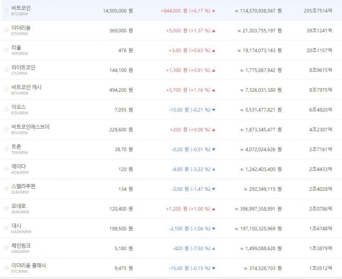Click Bitcoin Cash price 494,200 원

coord(121,90)
